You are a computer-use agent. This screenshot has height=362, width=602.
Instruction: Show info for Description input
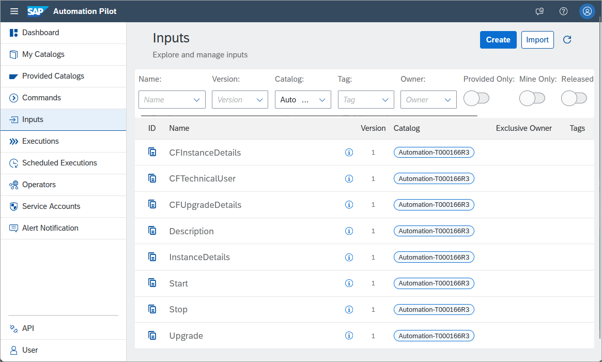(x=349, y=231)
